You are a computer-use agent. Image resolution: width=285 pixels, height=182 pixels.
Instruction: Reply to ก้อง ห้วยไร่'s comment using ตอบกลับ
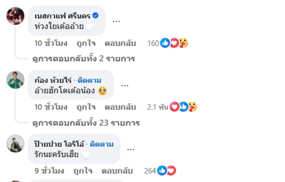(120, 107)
